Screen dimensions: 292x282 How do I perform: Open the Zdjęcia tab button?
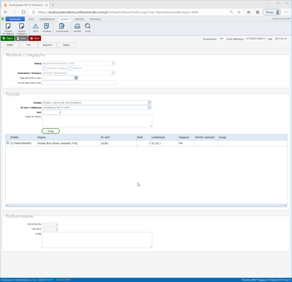coord(66,45)
